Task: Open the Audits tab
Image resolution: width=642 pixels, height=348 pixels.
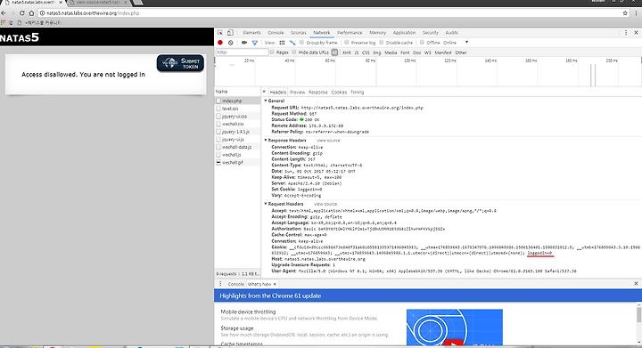Action: coord(451,33)
